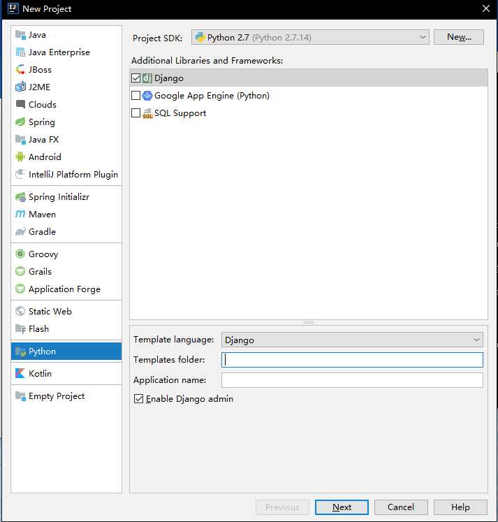Viewport: 498px width, 522px height.
Task: Close the New Project dialog
Action: (x=486, y=8)
